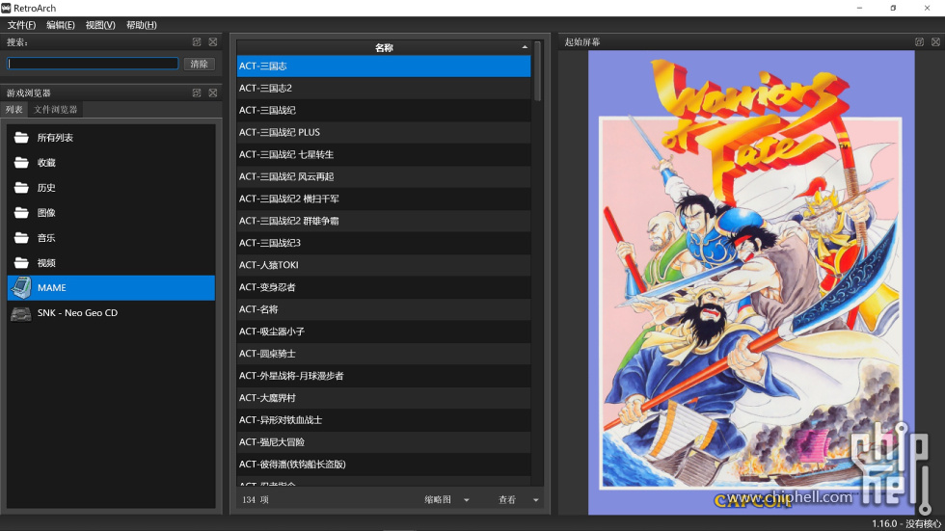Select game ACT-人猿TOKI
945x531 pixels.
(384, 265)
